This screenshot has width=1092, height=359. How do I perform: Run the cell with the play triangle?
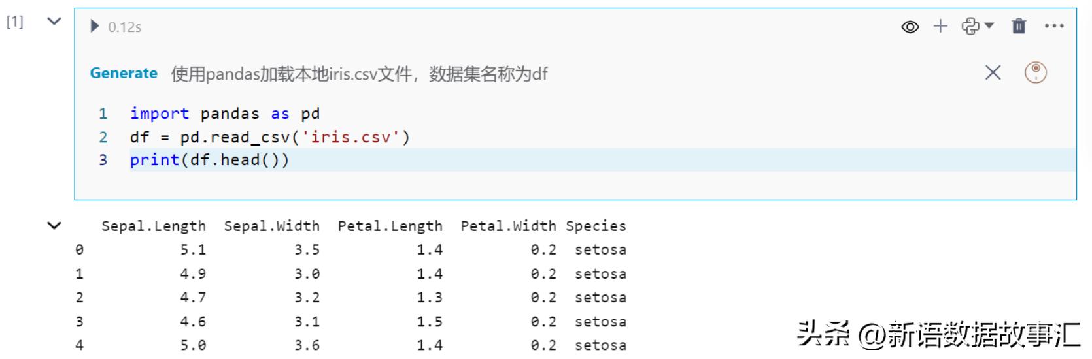95,27
